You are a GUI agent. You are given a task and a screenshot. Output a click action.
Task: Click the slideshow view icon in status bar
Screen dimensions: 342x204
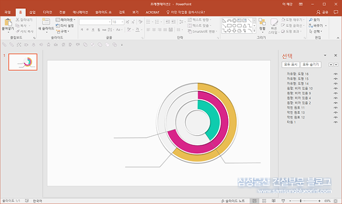pyautogui.click(x=283, y=201)
